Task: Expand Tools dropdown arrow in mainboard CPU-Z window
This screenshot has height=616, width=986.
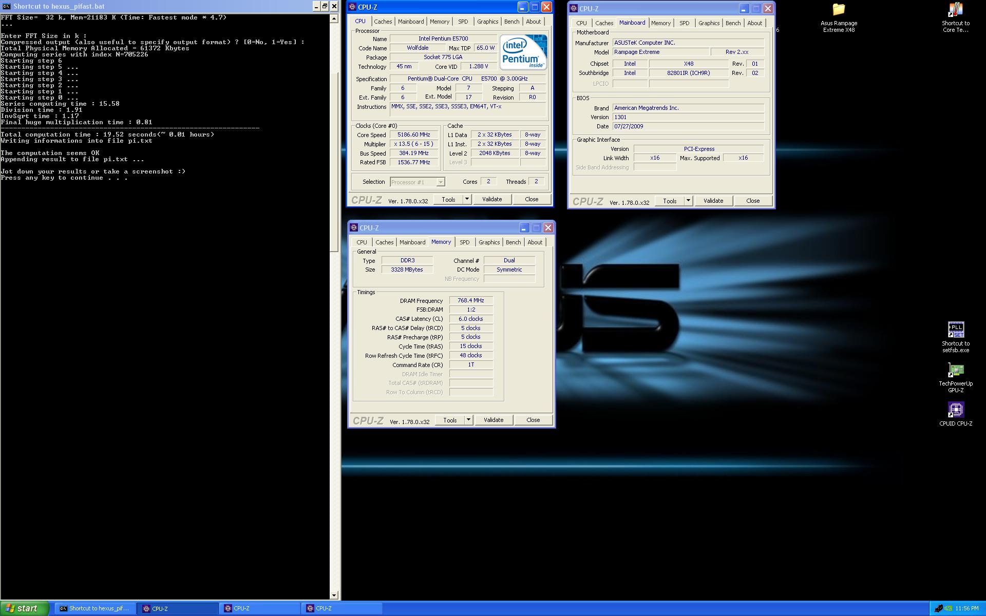Action: tap(688, 201)
